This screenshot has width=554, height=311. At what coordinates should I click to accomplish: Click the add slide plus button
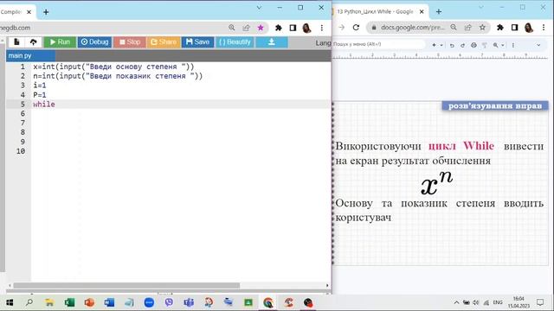(434, 45)
